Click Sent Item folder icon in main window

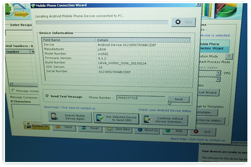tap(110, 129)
